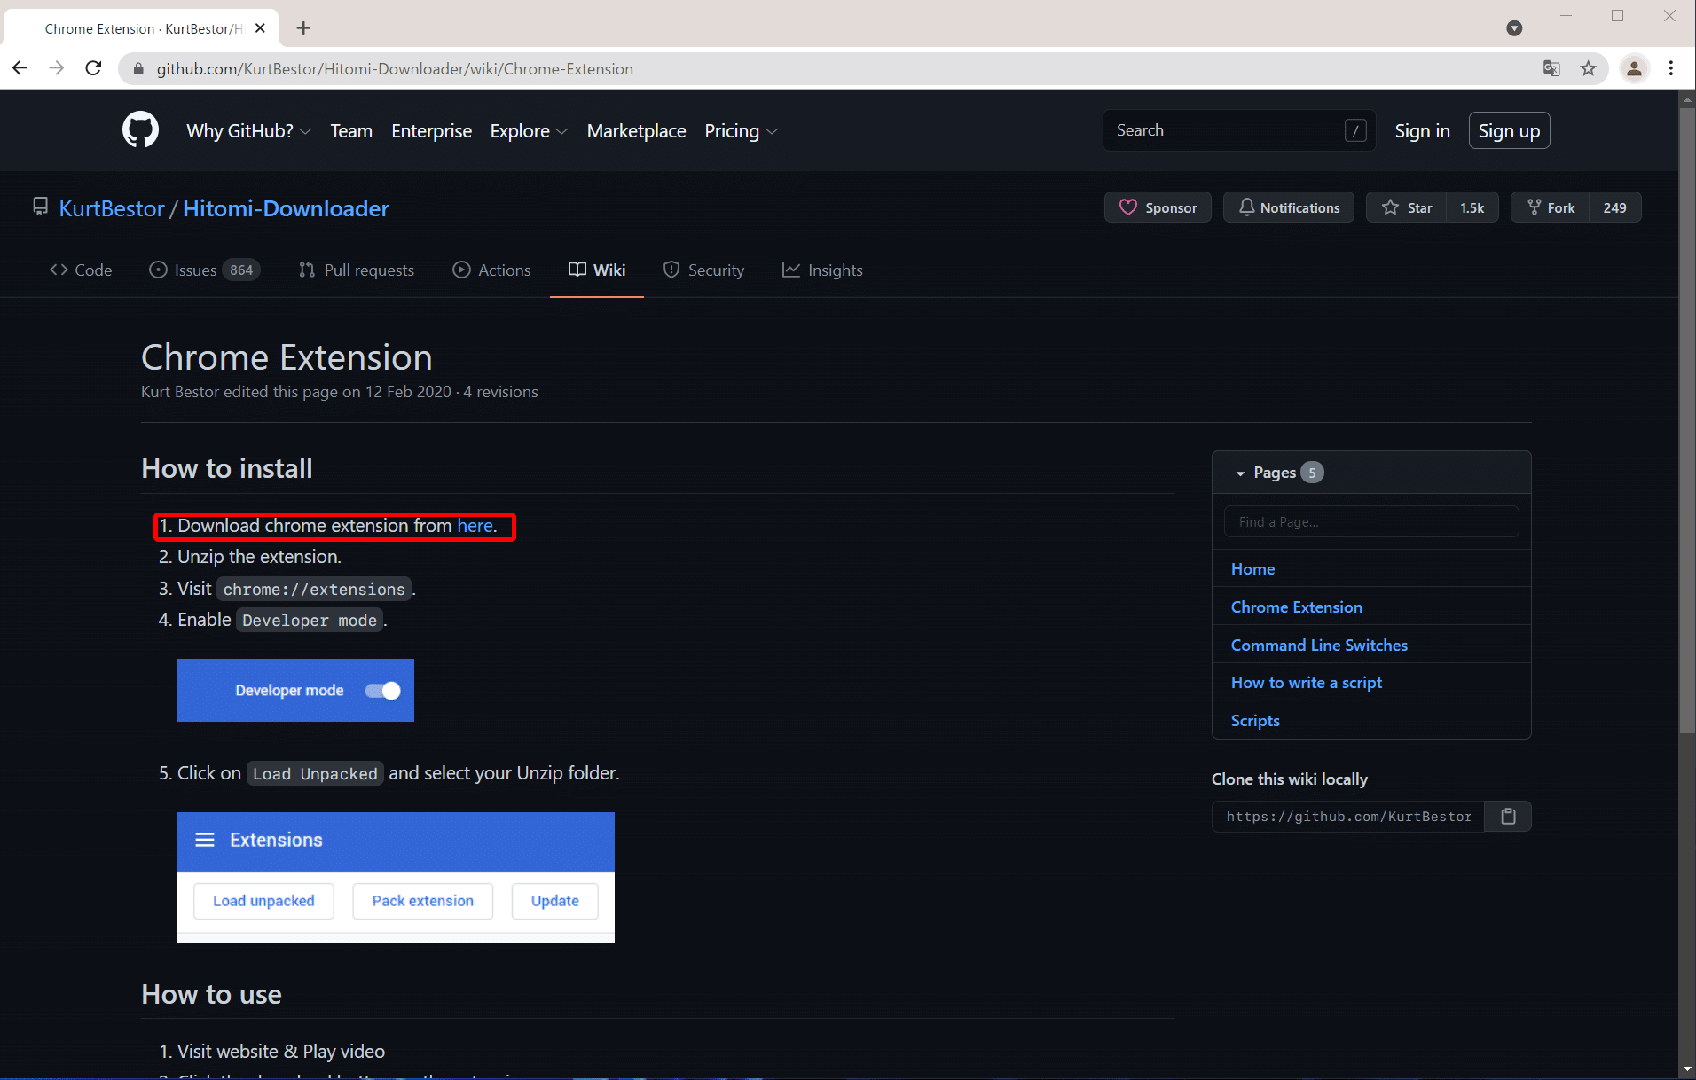Open the Chrome profile avatar
1696x1080 pixels.
1634,68
